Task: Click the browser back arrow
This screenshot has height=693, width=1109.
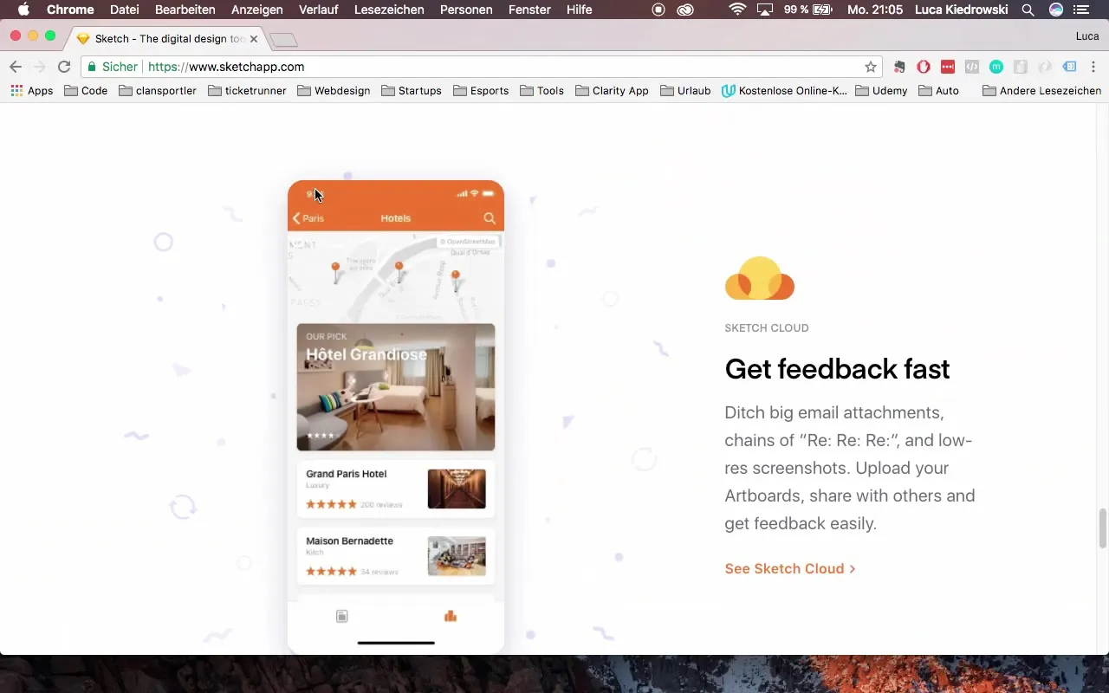Action: (x=16, y=67)
